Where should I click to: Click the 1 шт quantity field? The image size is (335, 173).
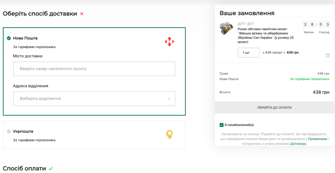tap(248, 53)
